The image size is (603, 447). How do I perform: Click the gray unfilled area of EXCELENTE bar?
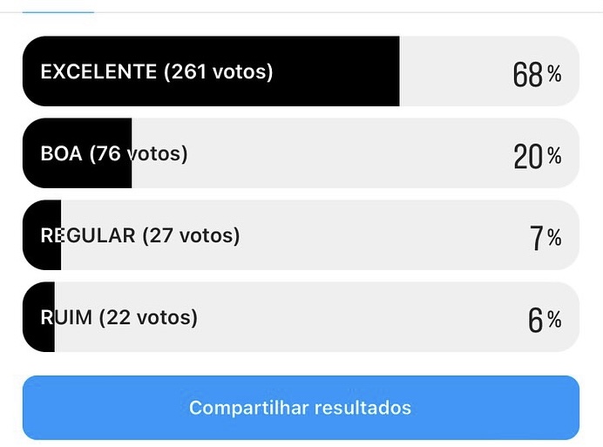click(x=454, y=71)
